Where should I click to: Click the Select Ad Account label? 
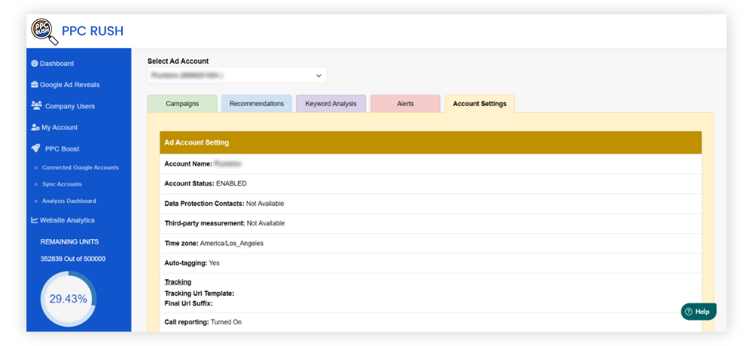[x=178, y=61]
